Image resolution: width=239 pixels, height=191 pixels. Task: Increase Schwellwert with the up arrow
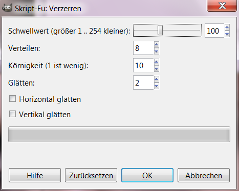tap(227, 28)
